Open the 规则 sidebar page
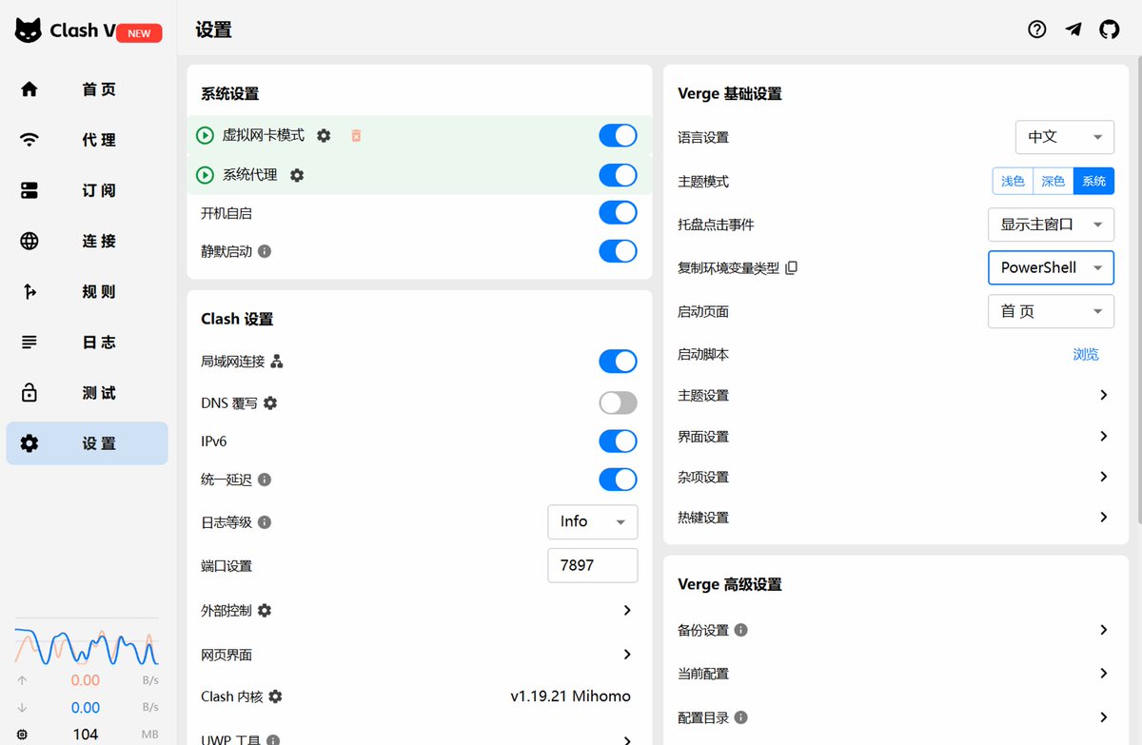 87,292
